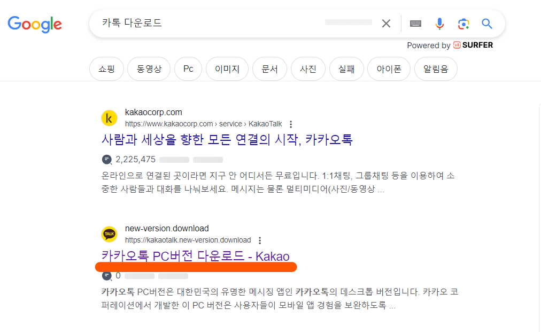Submit search with the magnifier icon
The height and width of the screenshot is (332, 541).
click(x=487, y=24)
